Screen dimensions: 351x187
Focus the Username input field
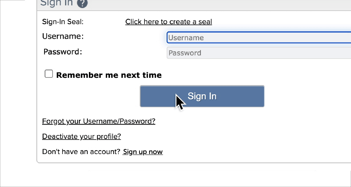[x=259, y=38]
